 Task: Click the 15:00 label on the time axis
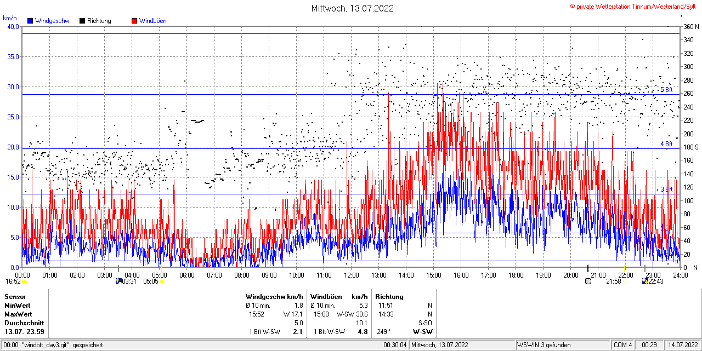pos(434,275)
